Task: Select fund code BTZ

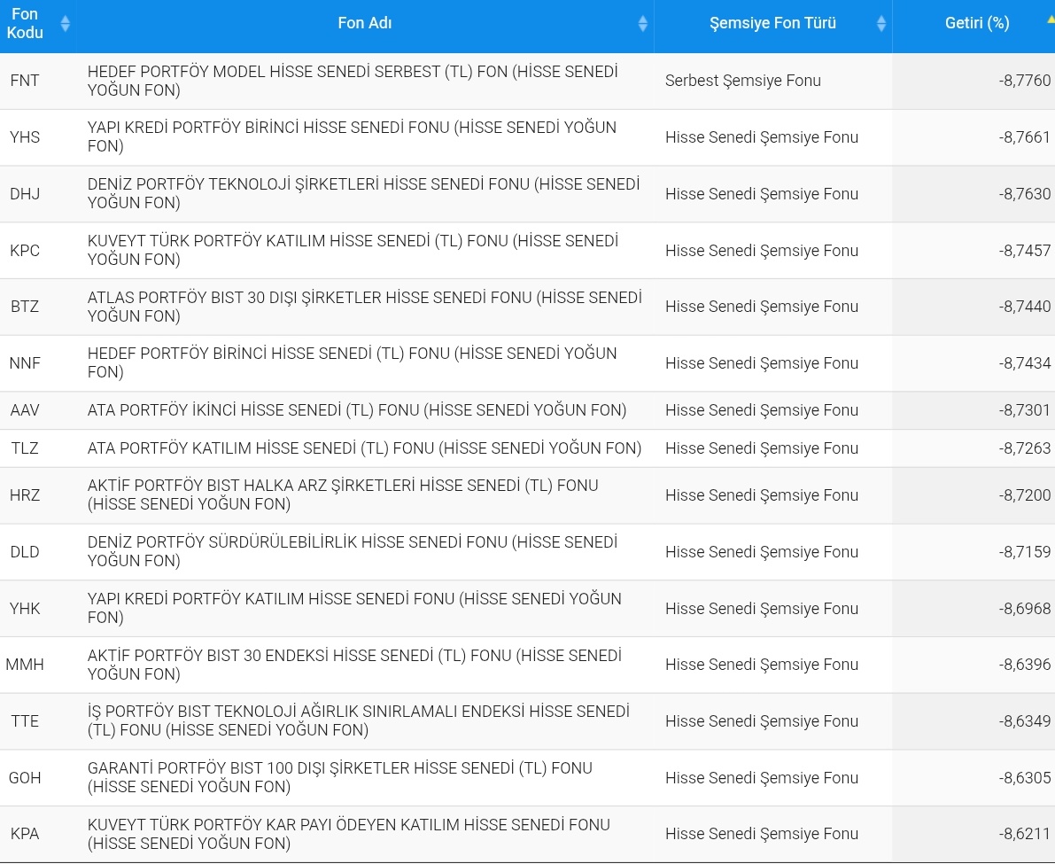Action: 25,307
